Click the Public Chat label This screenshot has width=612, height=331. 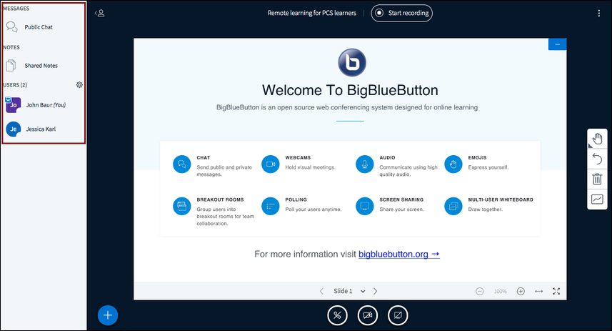click(x=39, y=27)
